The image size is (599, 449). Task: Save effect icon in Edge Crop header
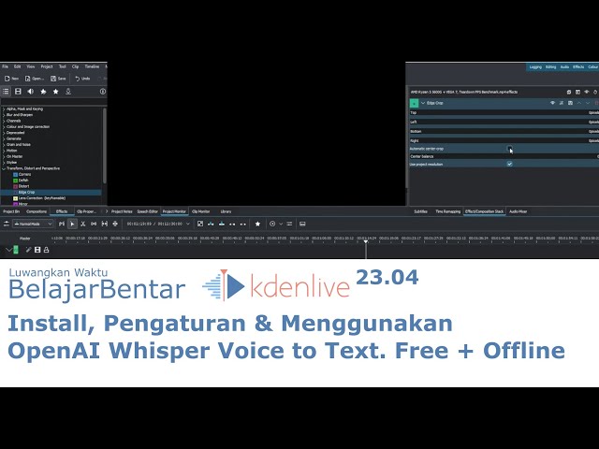pos(570,103)
